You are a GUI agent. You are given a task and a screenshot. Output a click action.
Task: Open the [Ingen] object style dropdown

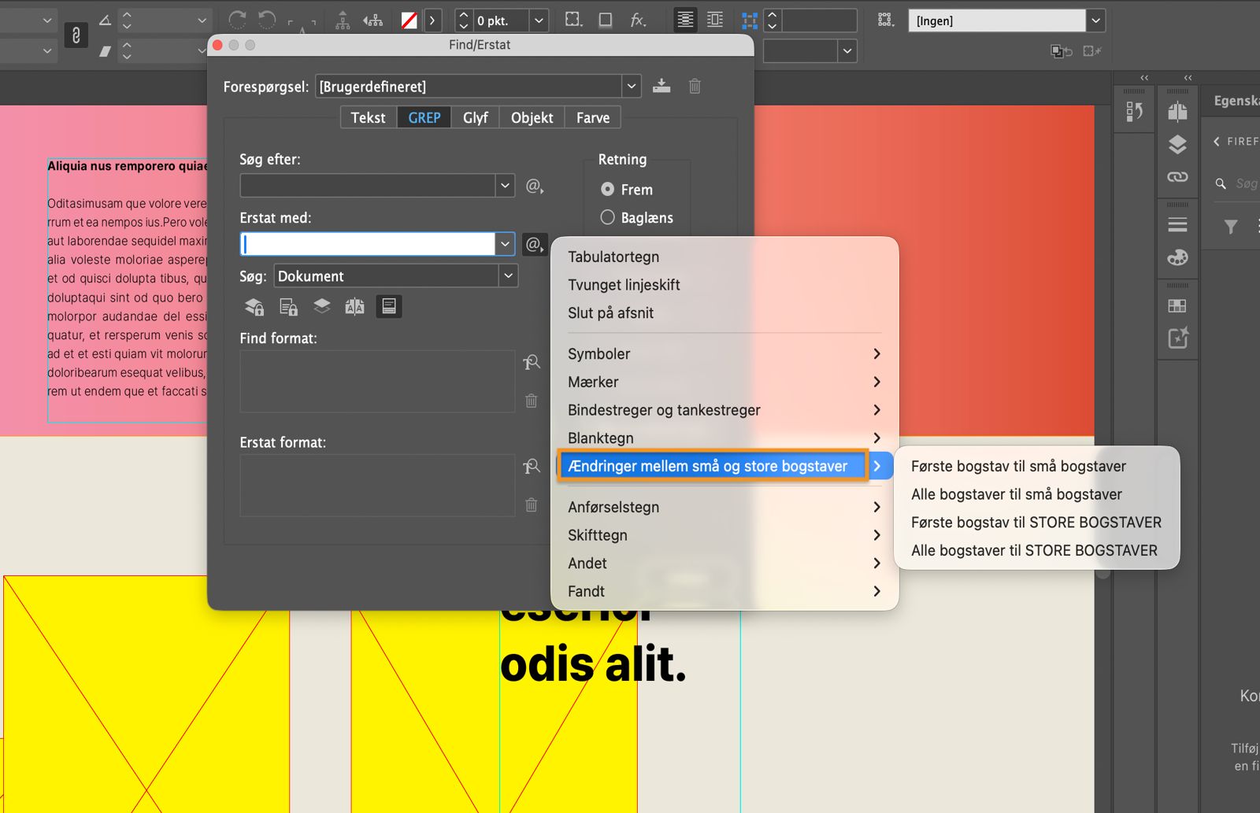pyautogui.click(x=1095, y=20)
